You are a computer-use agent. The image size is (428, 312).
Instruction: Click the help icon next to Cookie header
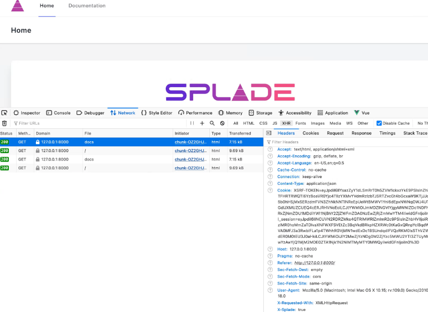[270, 190]
